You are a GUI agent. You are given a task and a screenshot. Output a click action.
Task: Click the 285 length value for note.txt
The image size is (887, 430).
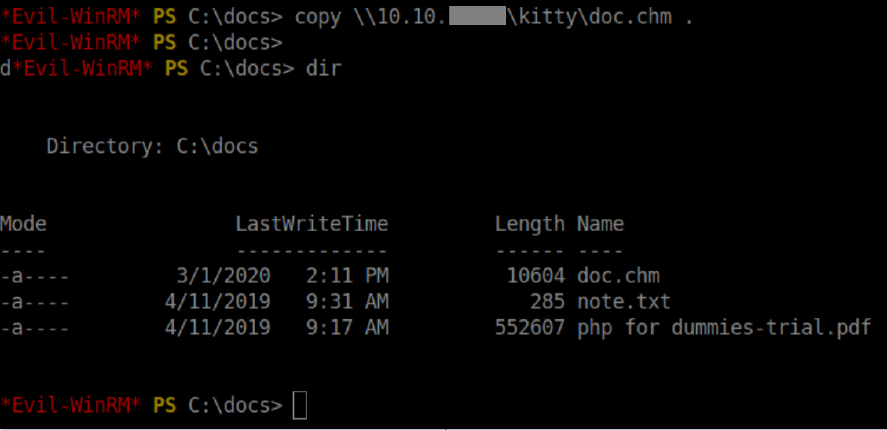(547, 302)
